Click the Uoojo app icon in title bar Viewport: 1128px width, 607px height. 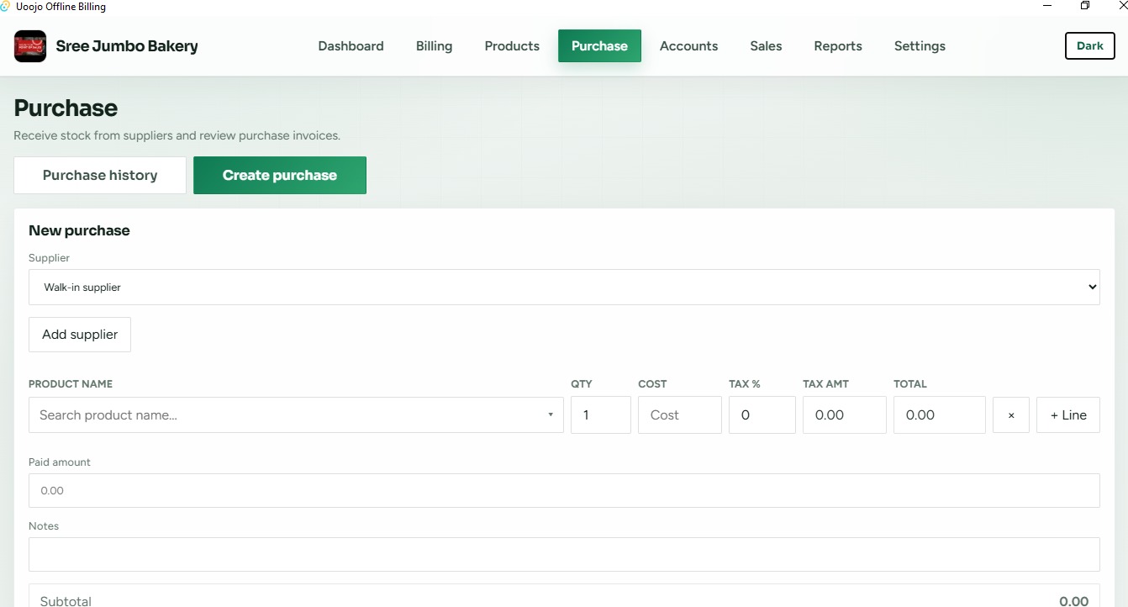click(x=5, y=6)
